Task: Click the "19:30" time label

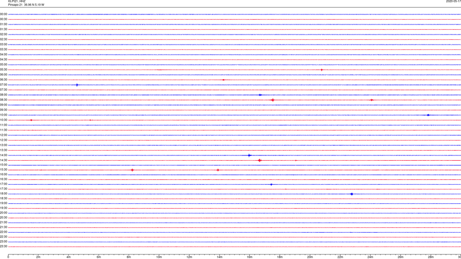Action: pos(3,208)
